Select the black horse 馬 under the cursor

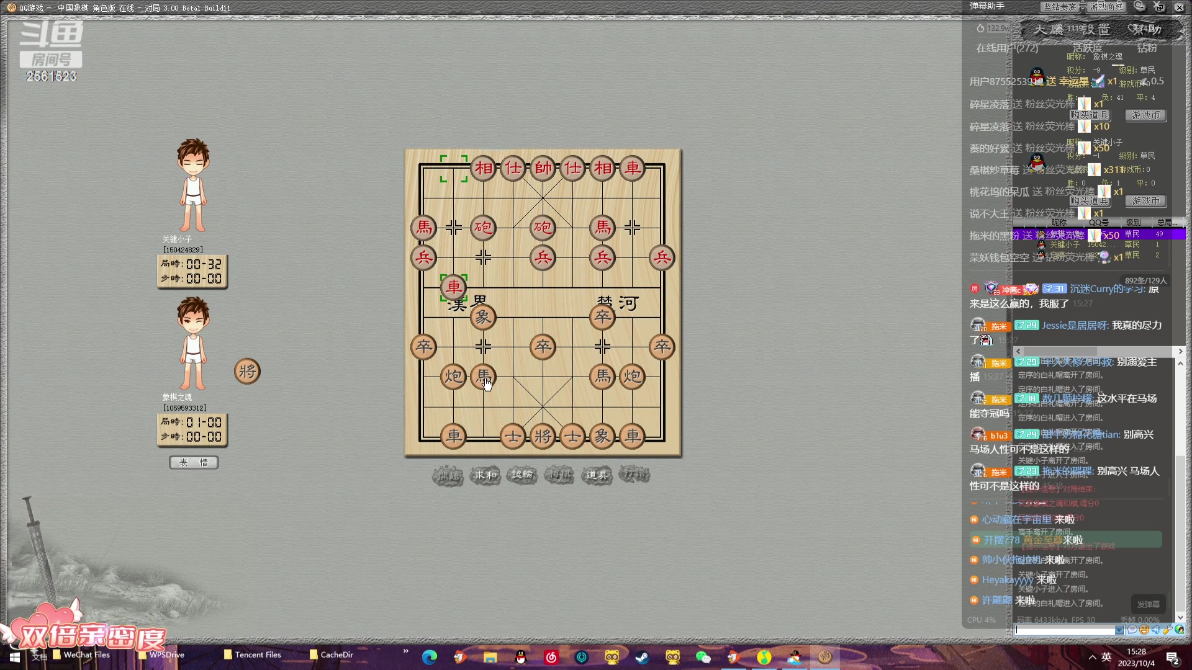(x=483, y=376)
